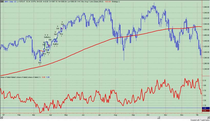Click the 'Mov Avg 1 Line (Close,200,0)' label
The height and width of the screenshot is (121, 210).
point(92,2)
